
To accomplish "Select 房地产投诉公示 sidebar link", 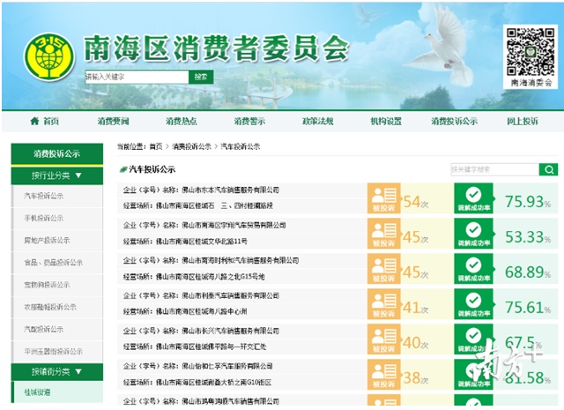I will tap(47, 240).
